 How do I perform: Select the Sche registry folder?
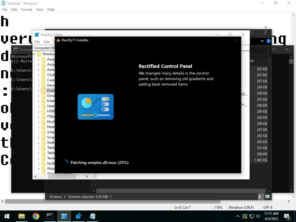coord(48,132)
